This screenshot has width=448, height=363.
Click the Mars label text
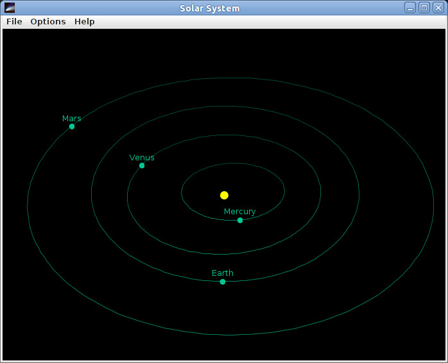tap(72, 118)
